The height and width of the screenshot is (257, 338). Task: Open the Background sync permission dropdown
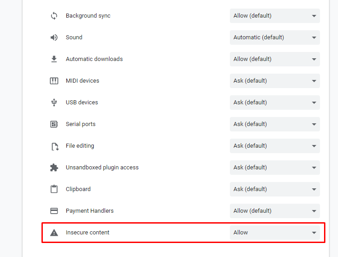coord(274,16)
